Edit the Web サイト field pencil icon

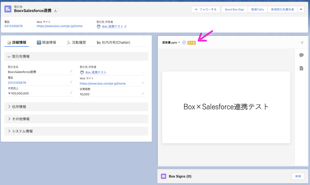point(143,83)
